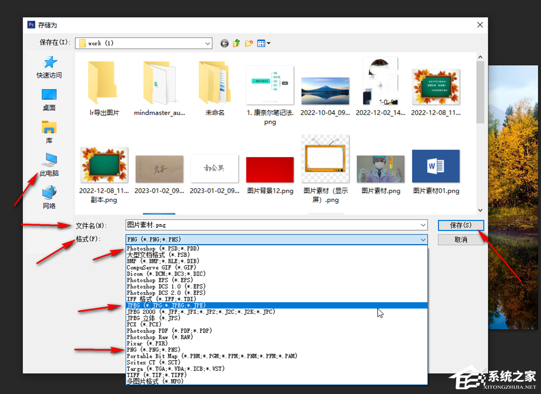Choose Photoshop (*.PSD;*.PDD) format
This screenshot has width=541, height=394.
pyautogui.click(x=277, y=248)
